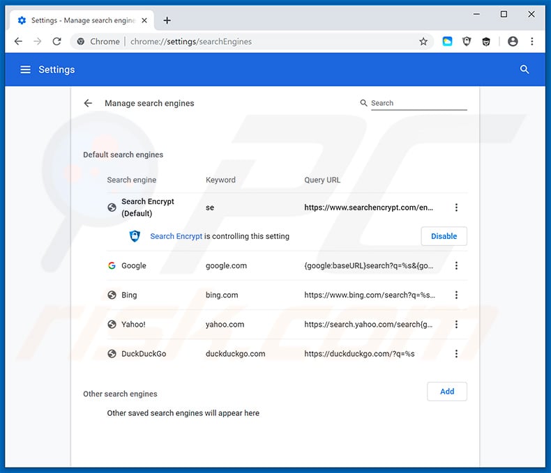The height and width of the screenshot is (473, 551).
Task: Select the yahoo.com keyword
Action: [225, 325]
